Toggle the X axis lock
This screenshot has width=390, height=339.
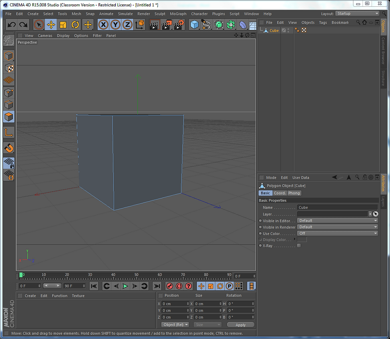click(103, 25)
